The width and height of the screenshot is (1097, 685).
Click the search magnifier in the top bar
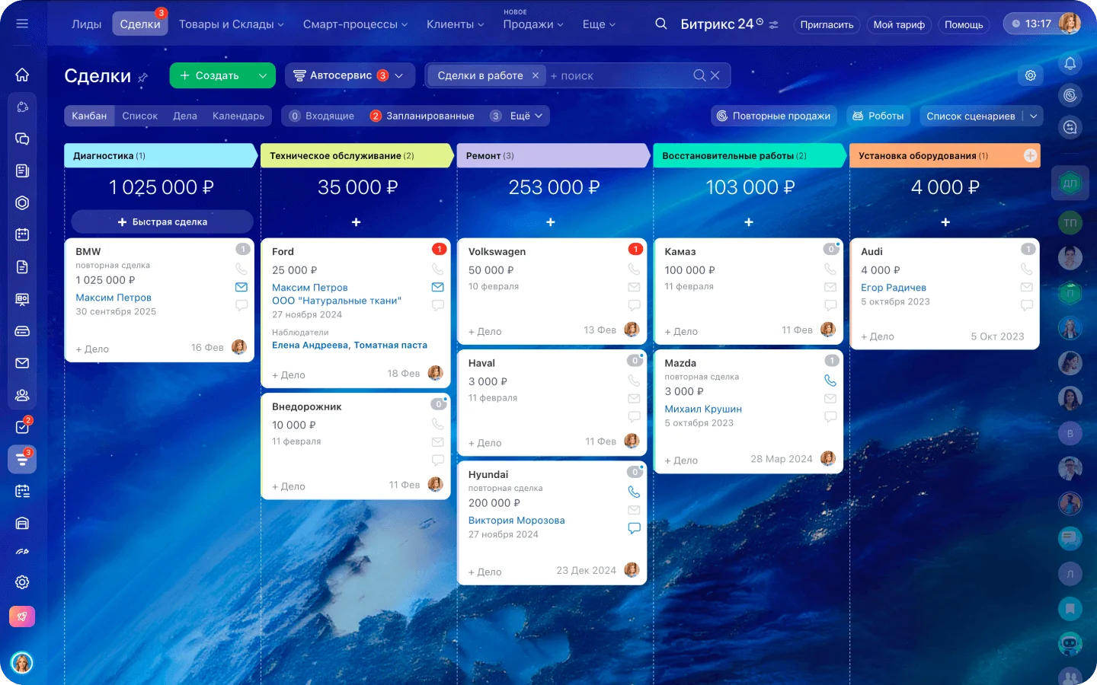coord(661,24)
